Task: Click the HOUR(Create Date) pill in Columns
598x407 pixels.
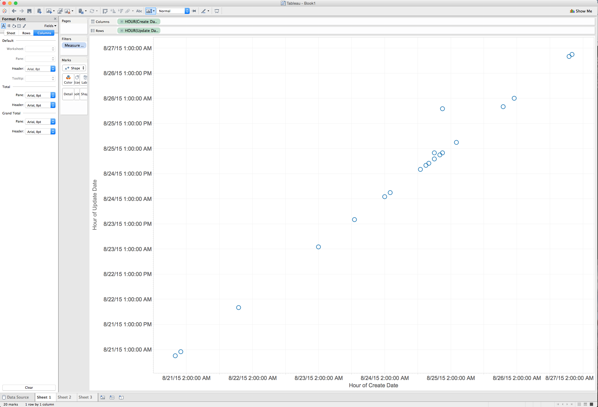Action: pos(139,21)
